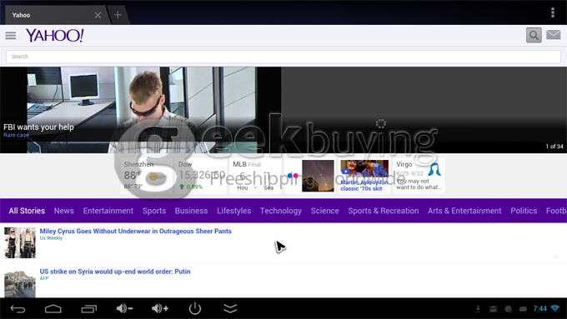The height and width of the screenshot is (319, 567).
Task: Tap the Wi-Fi status icon
Action: click(555, 308)
